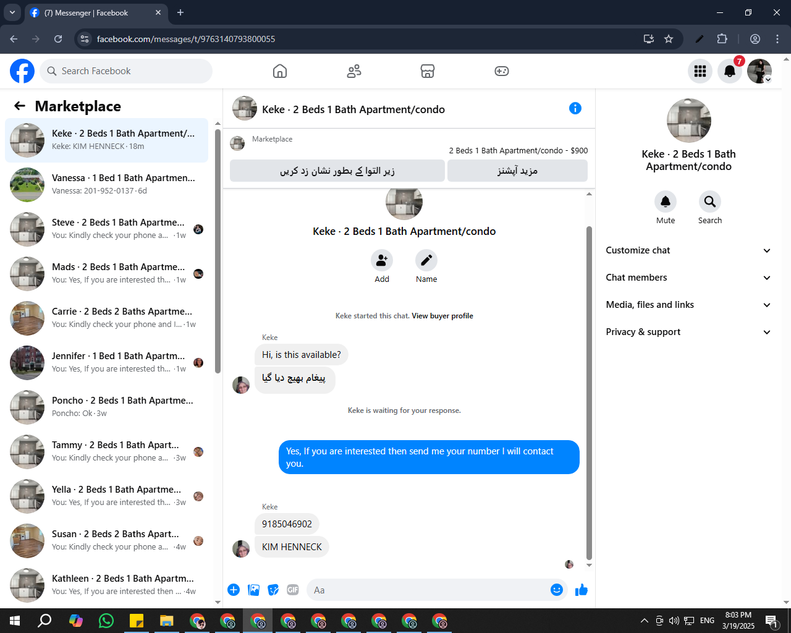The height and width of the screenshot is (633, 791).
Task: Open the Windows notification center icon
Action: click(771, 621)
